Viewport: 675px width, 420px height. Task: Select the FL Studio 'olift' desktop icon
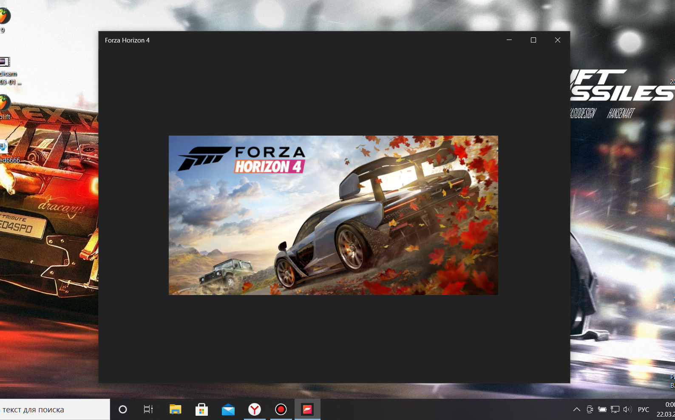pos(5,107)
